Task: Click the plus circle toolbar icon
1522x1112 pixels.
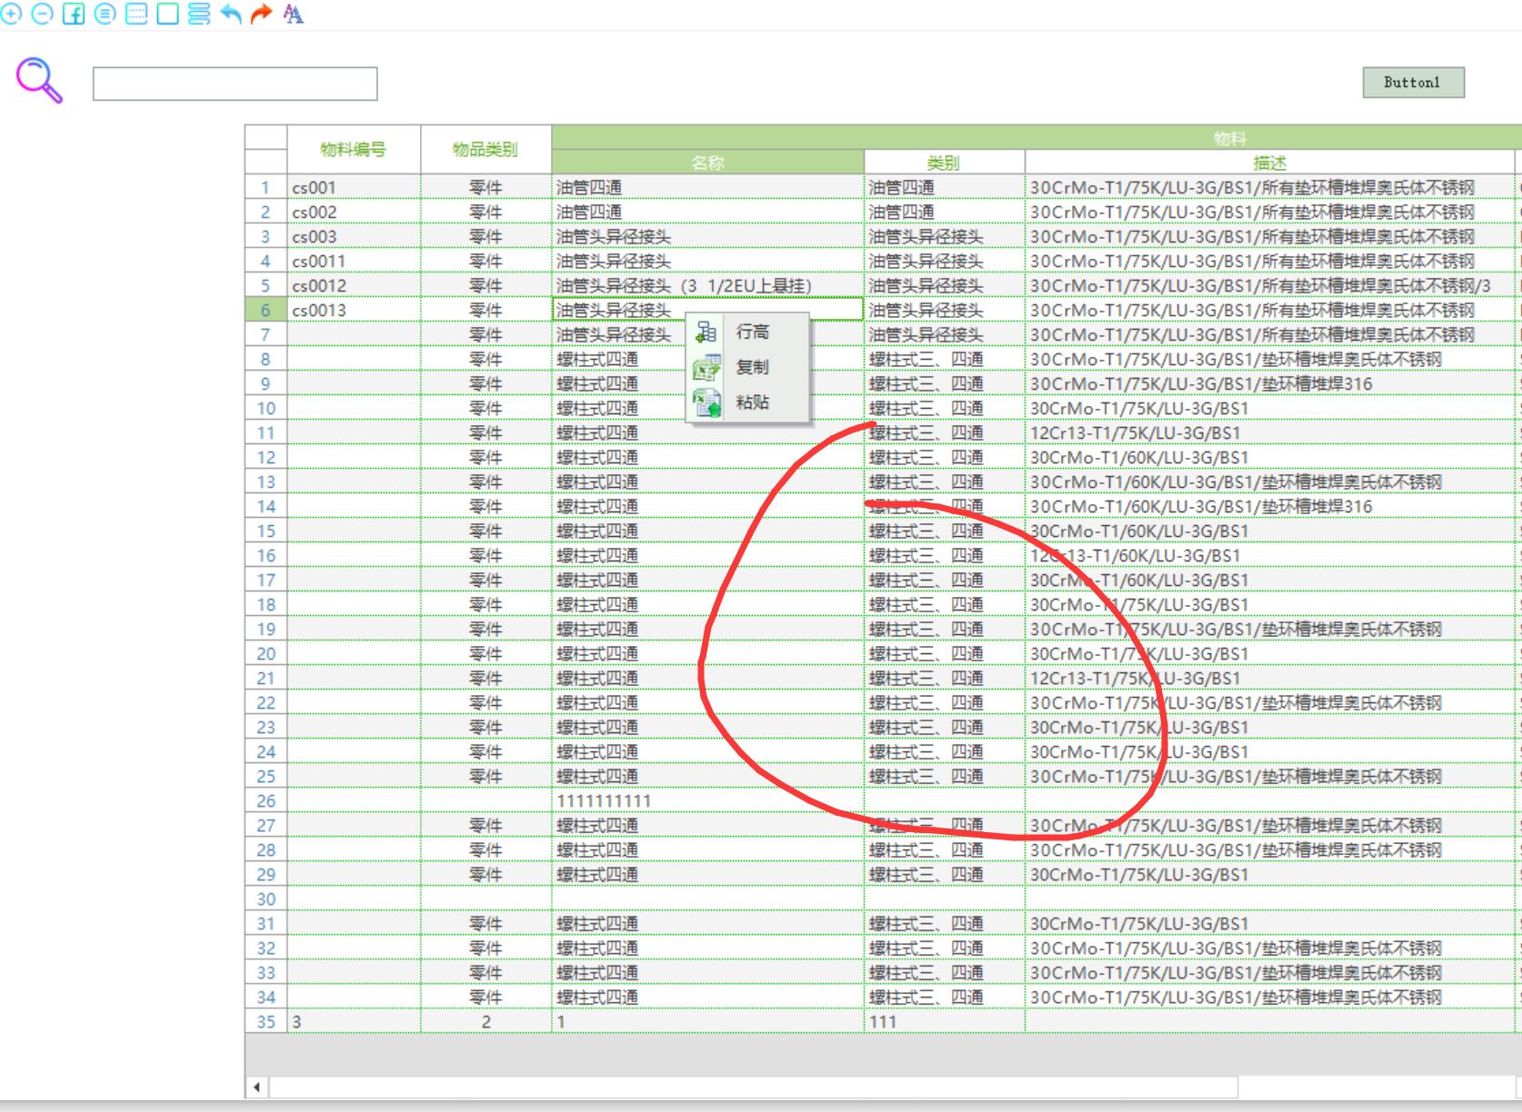Action: tap(11, 15)
